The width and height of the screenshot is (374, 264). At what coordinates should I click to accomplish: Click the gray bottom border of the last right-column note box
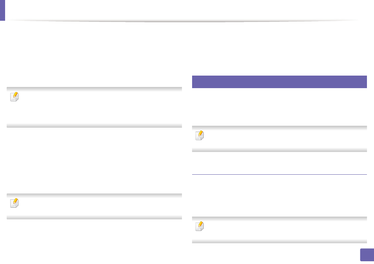279,241
